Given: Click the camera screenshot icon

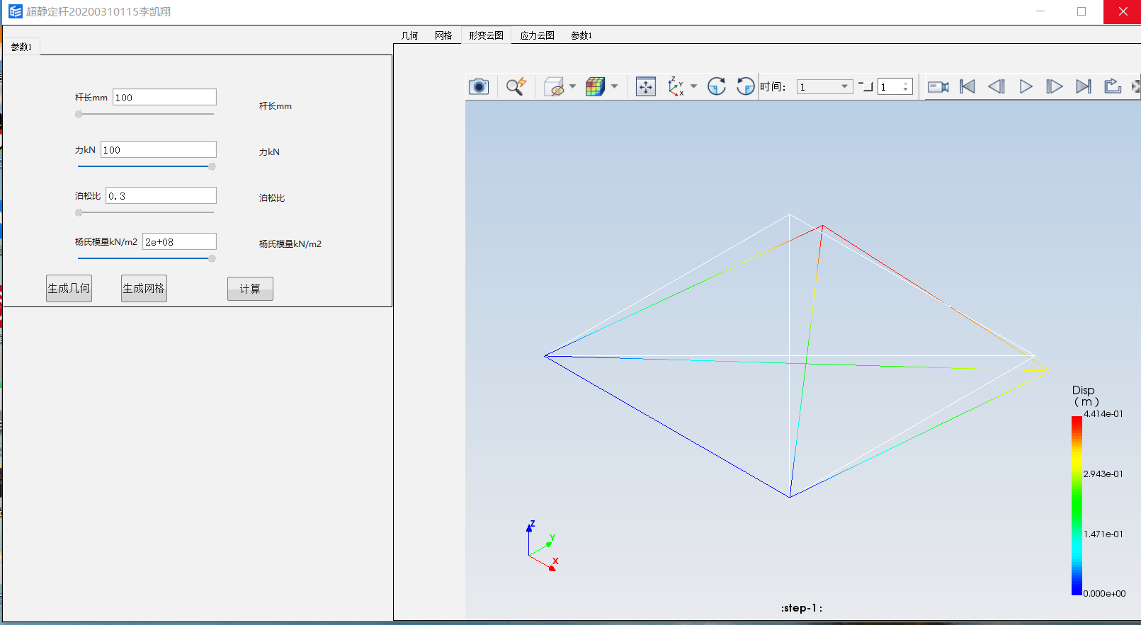Looking at the screenshot, I should [479, 86].
